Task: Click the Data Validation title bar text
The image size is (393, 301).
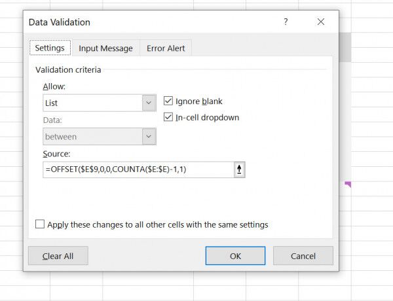Action: 60,22
